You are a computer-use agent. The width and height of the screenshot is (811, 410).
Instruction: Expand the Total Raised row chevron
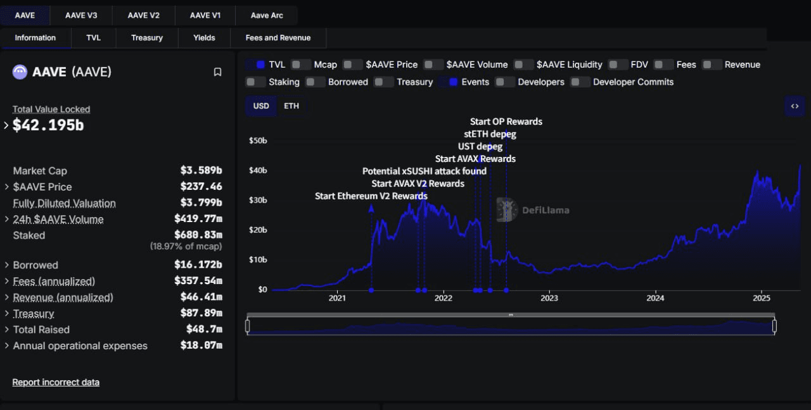tap(6, 330)
